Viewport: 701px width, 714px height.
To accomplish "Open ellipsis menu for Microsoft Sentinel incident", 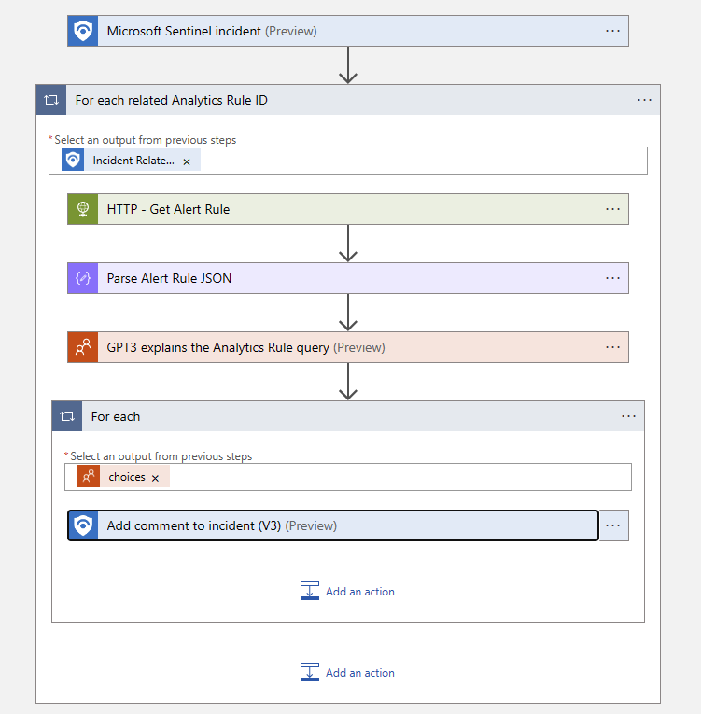I will click(612, 31).
